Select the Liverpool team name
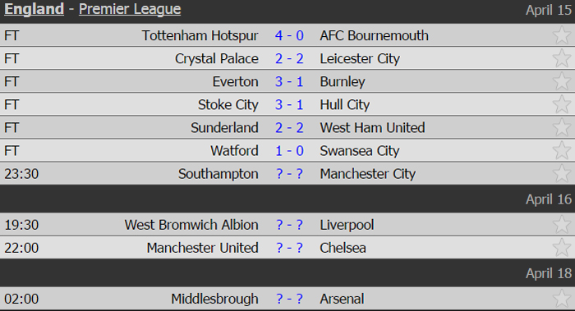The image size is (575, 311). click(347, 225)
